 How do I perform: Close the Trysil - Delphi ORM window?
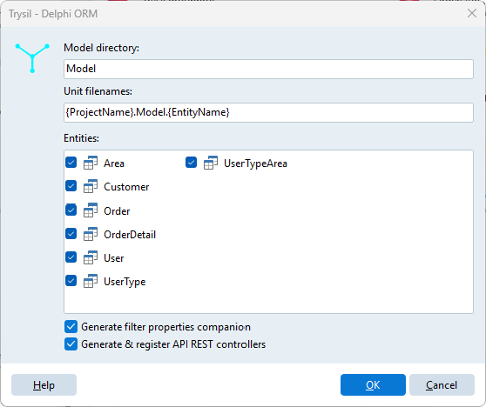click(472, 13)
